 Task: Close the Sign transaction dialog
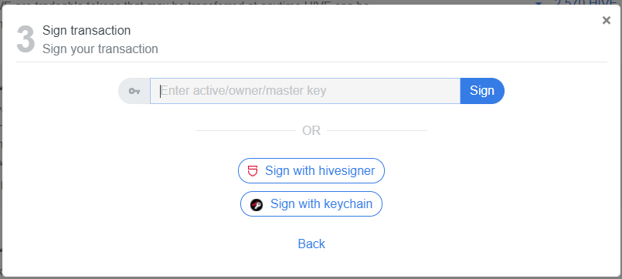[606, 20]
